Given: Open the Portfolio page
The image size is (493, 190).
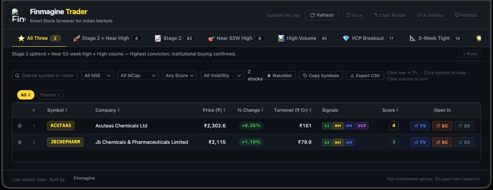Looking at the screenshot, I should point(466,15).
